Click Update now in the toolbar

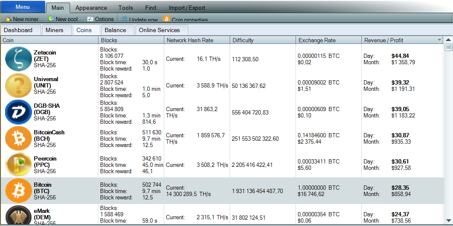point(140,19)
